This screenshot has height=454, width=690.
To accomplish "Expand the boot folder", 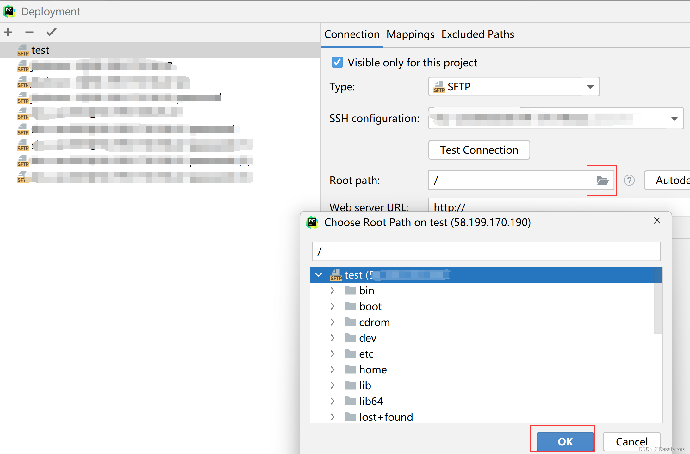I will (x=332, y=306).
